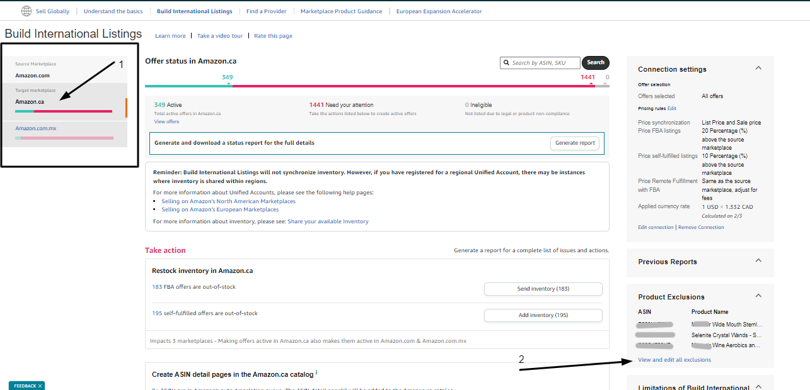Click the Amazon.com.mx progress bar in sidebar
This screenshot has height=390, width=810.
tap(64, 138)
